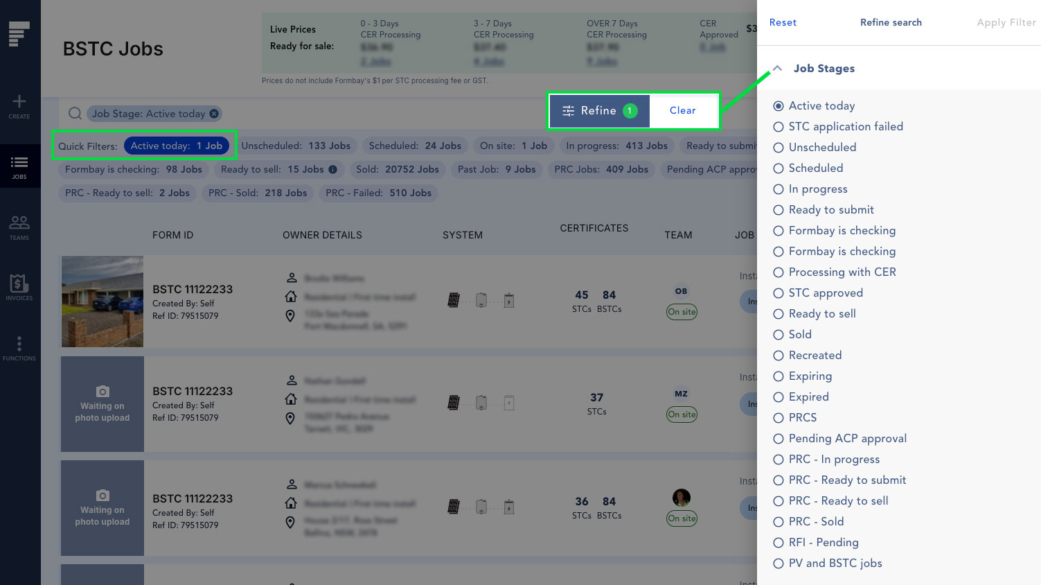The image size is (1041, 585).
Task: Click the Reset link in refine panel
Action: pos(783,22)
